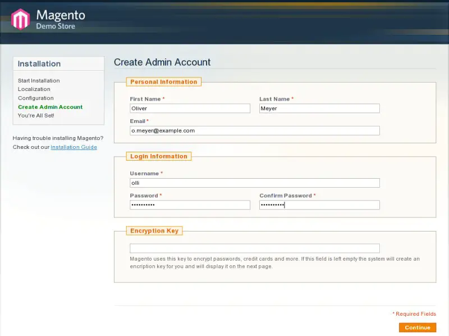Click the empty Encryption Key field
Image resolution: width=449 pixels, height=336 pixels.
click(x=255, y=248)
